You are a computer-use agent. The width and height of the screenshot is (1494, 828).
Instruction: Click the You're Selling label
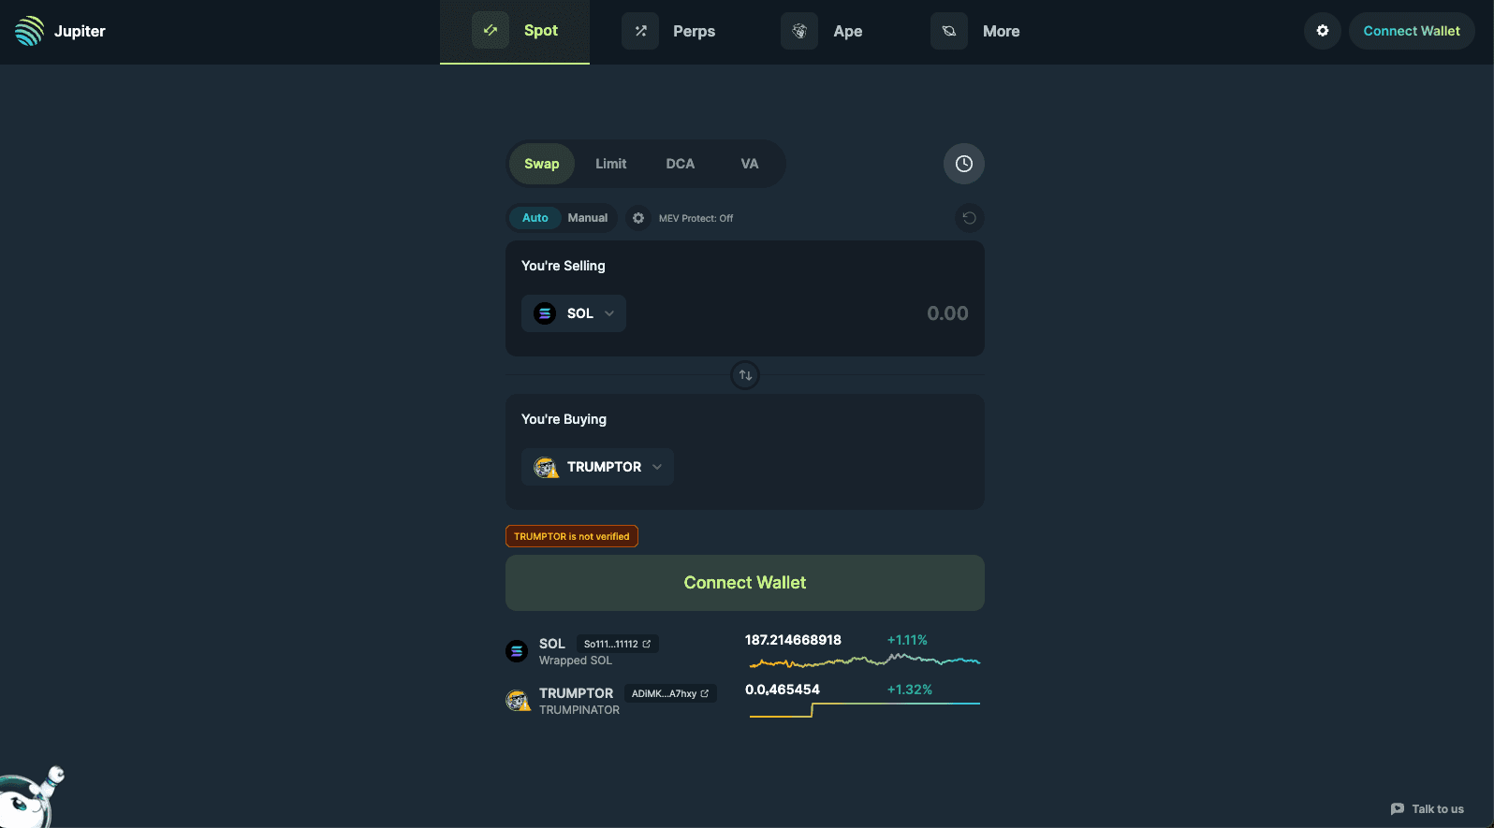564,266
